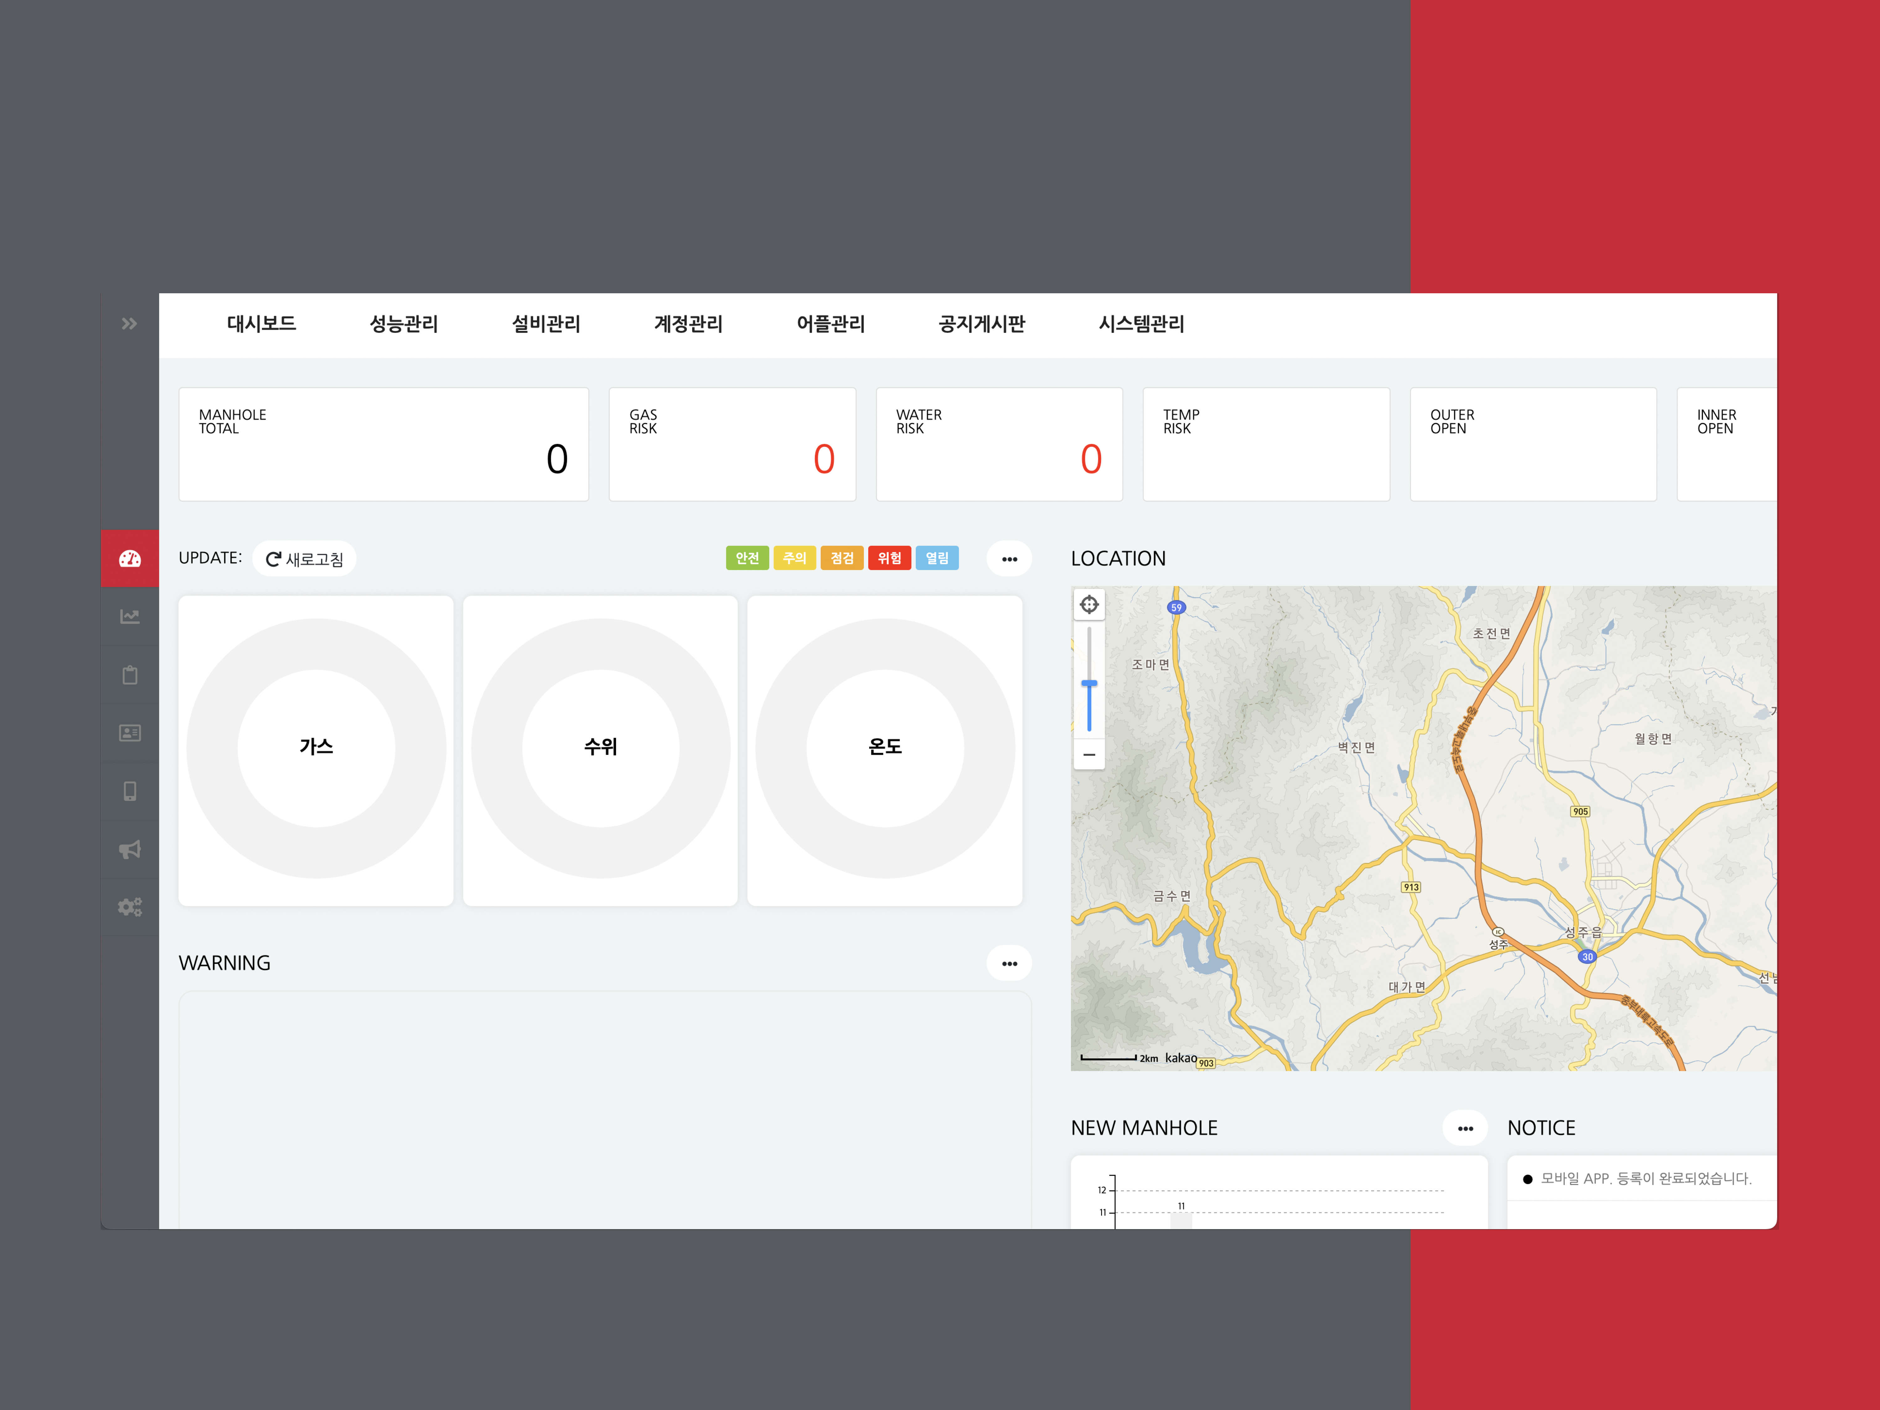
Task: Click route 905 marker on the map
Action: [1580, 812]
